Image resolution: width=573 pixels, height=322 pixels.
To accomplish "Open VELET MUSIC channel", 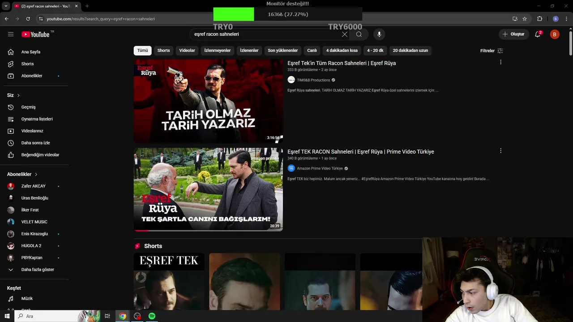I will point(34,222).
